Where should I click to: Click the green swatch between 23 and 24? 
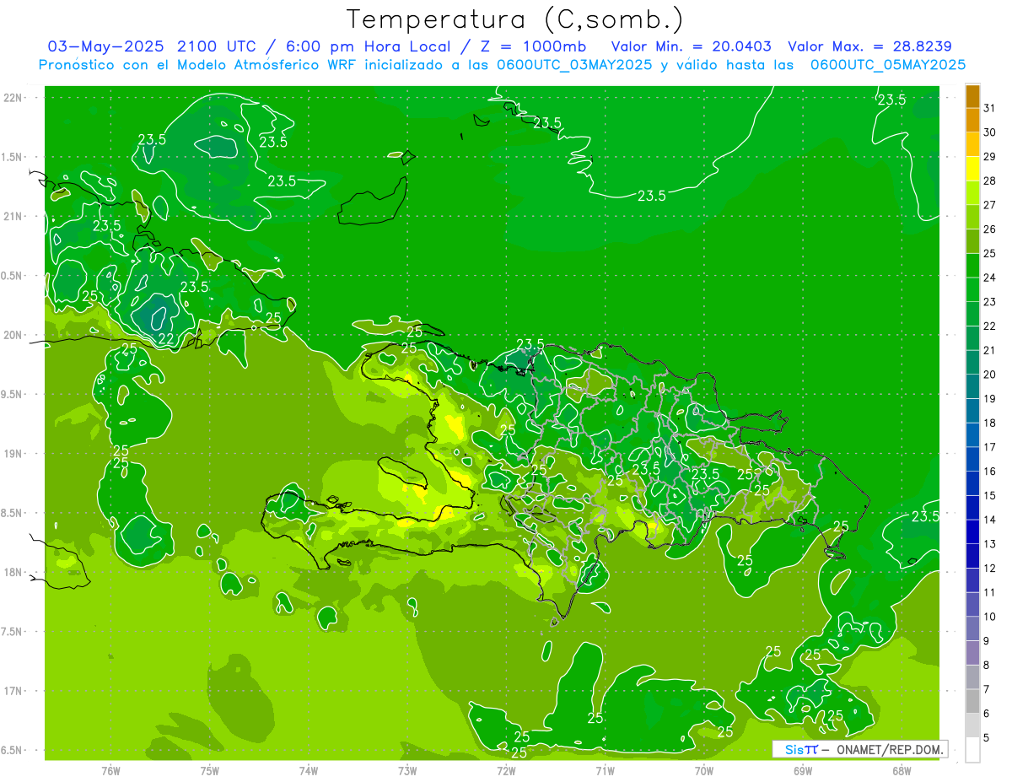pos(972,289)
